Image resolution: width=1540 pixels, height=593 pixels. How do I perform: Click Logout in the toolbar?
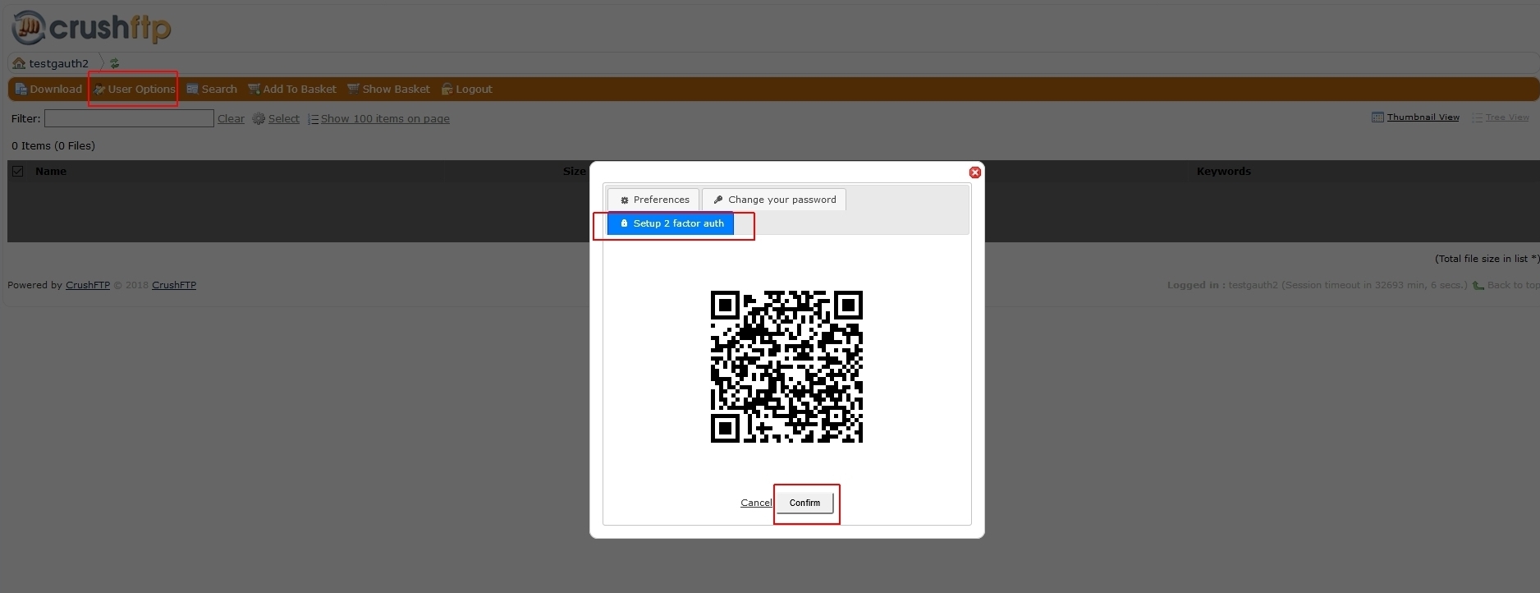tap(467, 89)
